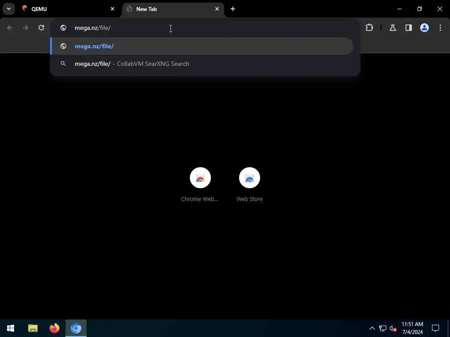The height and width of the screenshot is (337, 450).
Task: Toggle the side panel
Action: click(409, 28)
